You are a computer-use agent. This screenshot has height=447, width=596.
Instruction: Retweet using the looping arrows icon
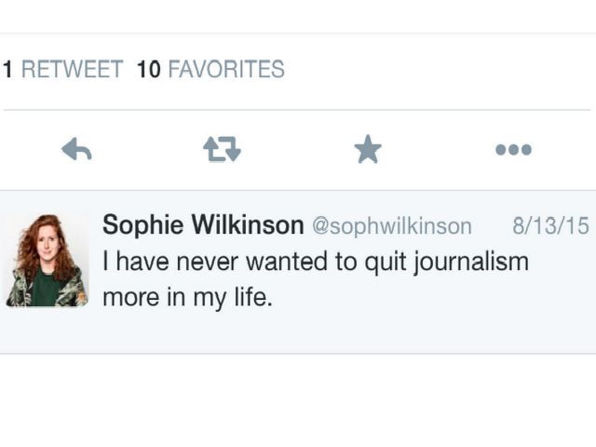pos(222,150)
